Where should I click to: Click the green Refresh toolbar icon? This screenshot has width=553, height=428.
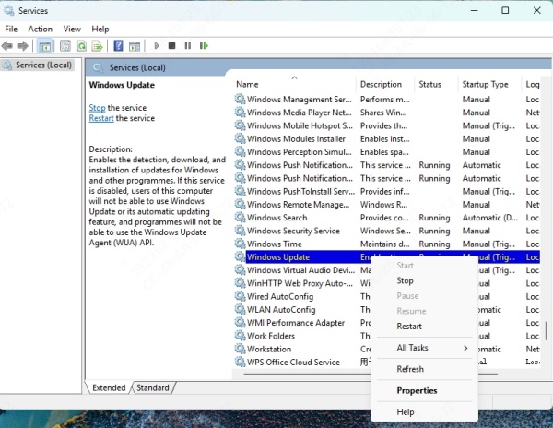(x=82, y=46)
